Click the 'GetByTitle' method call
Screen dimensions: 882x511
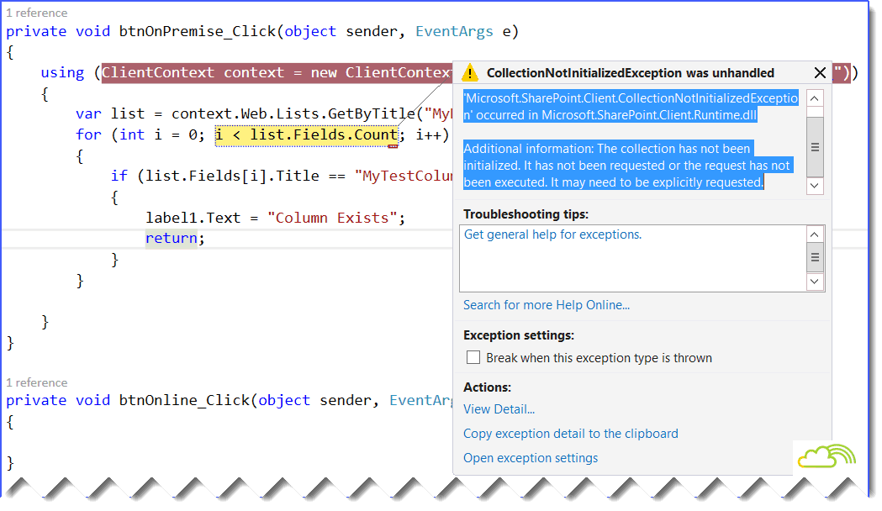point(372,114)
